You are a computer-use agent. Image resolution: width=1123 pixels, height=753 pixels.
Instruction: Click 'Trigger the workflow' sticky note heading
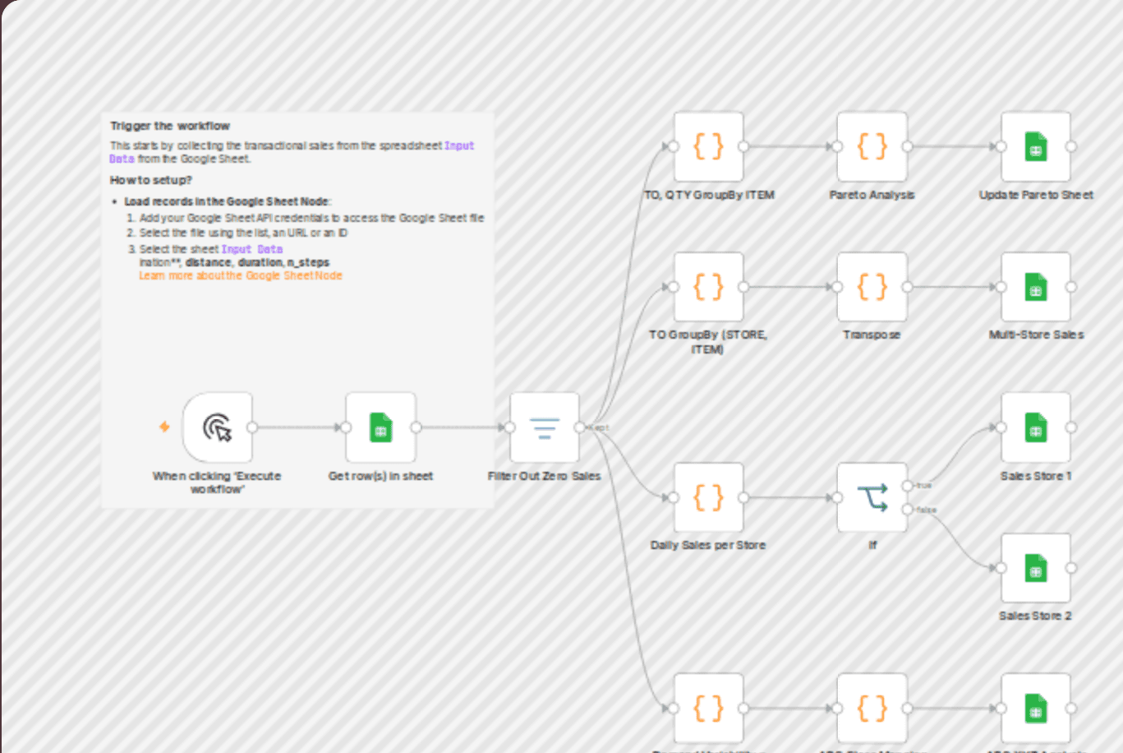tap(170, 126)
